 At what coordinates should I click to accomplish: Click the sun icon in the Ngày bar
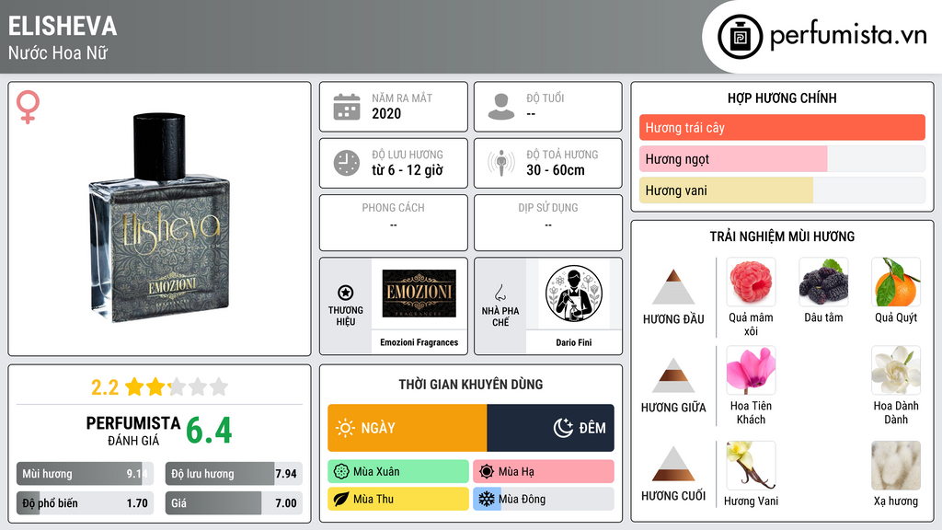point(345,428)
